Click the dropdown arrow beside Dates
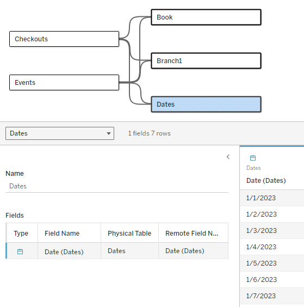 point(109,133)
